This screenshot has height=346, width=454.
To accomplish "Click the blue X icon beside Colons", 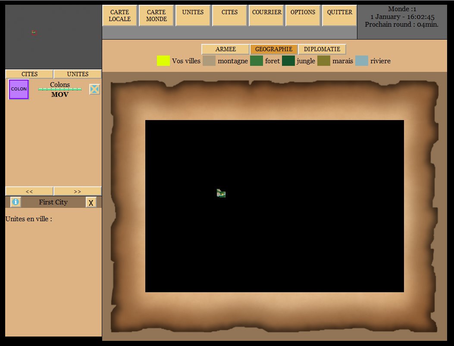I will [x=94, y=90].
